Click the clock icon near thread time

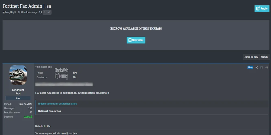19,12
